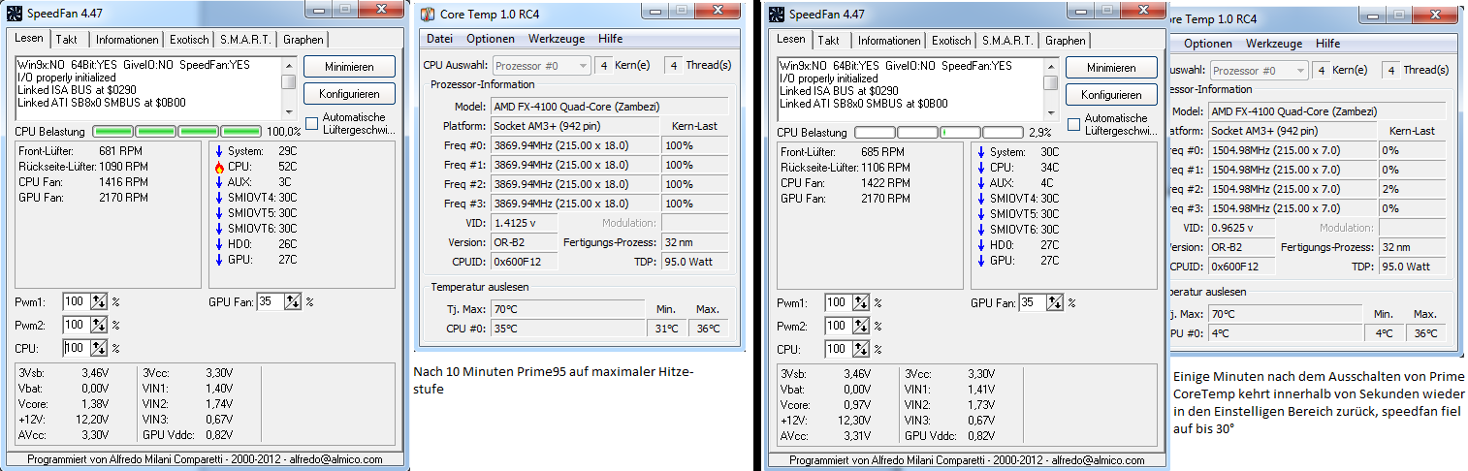Click Freq #0 value 3869.94MHz in Core Temp

[574, 145]
